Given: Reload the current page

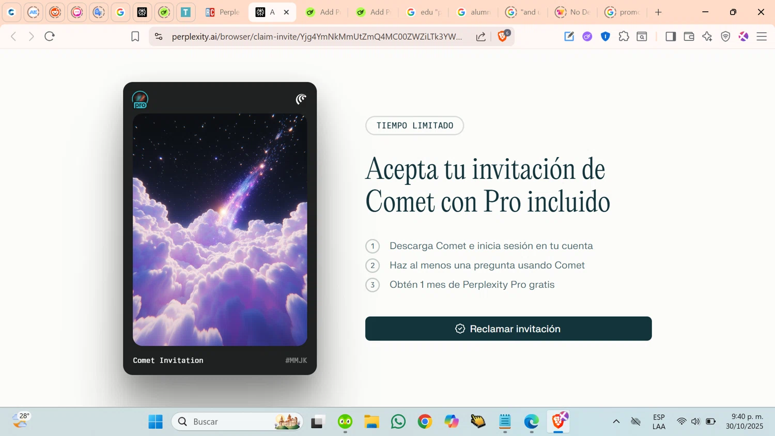Looking at the screenshot, I should [x=50, y=36].
